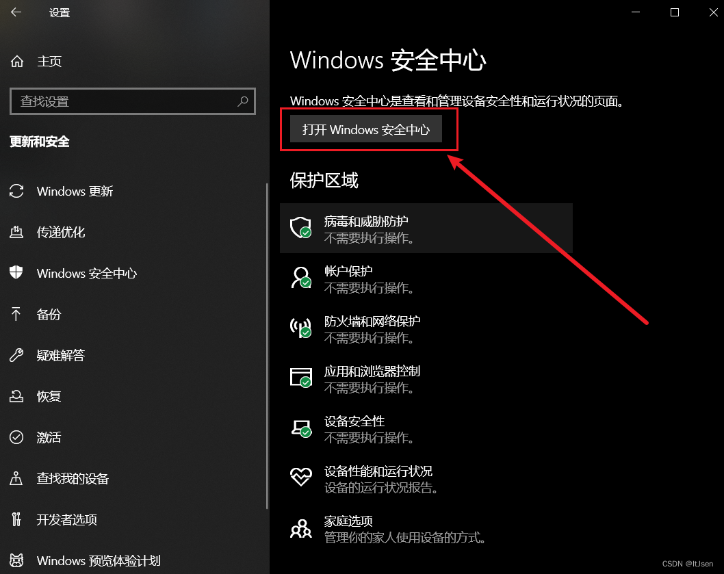Go to 传递优化 settings
Image resolution: width=724 pixels, height=574 pixels.
pos(61,233)
